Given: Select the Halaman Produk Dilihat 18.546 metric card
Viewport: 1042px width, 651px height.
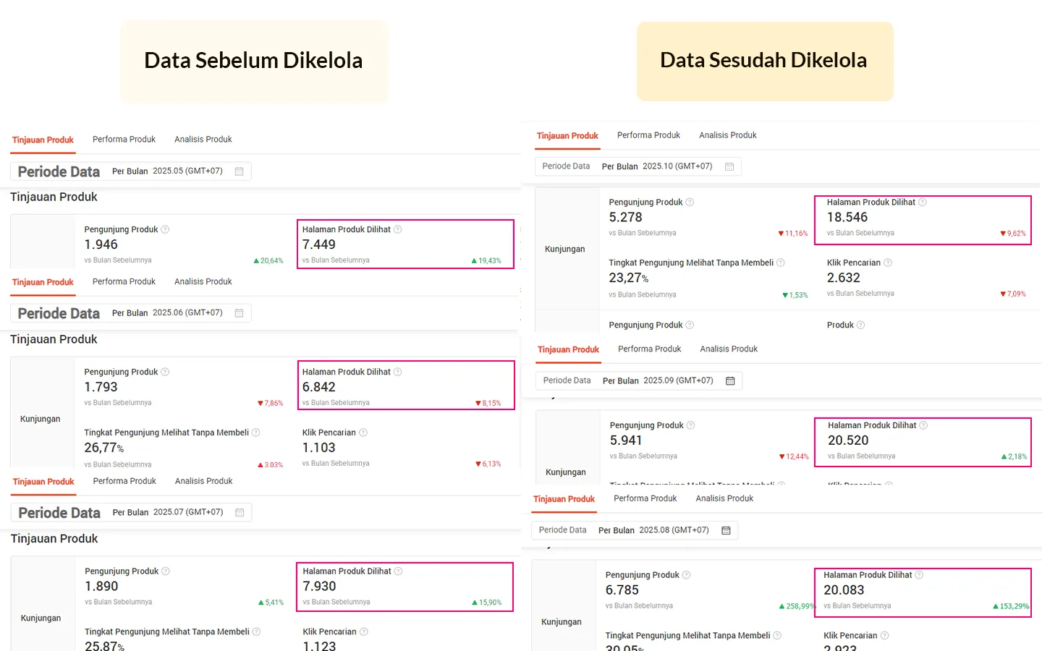Looking at the screenshot, I should (922, 220).
